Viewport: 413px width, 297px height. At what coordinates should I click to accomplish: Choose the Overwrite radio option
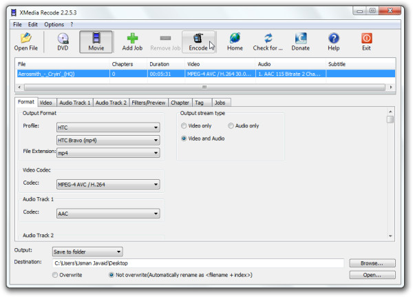[x=55, y=275]
